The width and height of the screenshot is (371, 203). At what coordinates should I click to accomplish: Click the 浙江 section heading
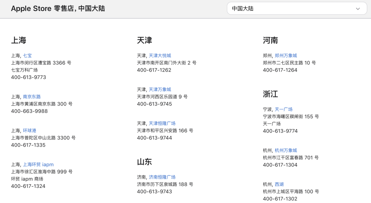point(270,94)
